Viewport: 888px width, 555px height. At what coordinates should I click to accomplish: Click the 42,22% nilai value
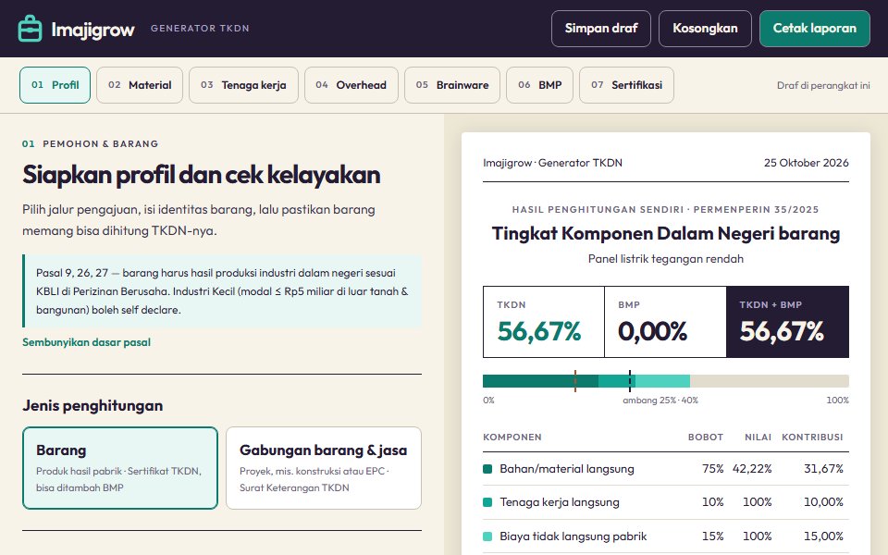point(752,469)
